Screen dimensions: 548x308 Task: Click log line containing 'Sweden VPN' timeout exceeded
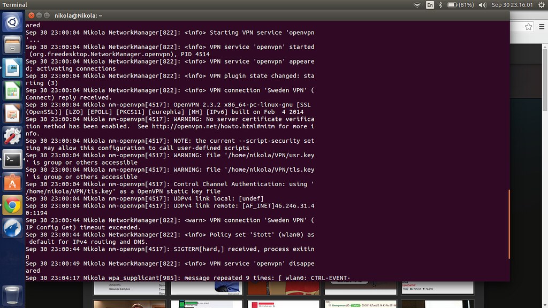pyautogui.click(x=170, y=224)
